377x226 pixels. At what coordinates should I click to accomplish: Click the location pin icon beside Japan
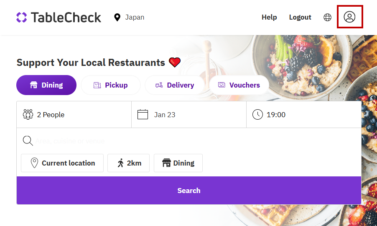point(117,17)
